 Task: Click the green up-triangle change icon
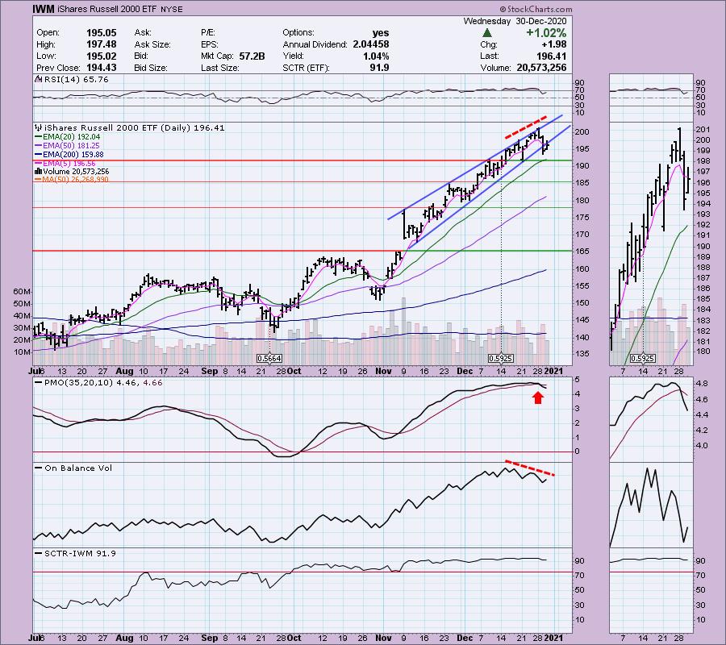pyautogui.click(x=486, y=33)
